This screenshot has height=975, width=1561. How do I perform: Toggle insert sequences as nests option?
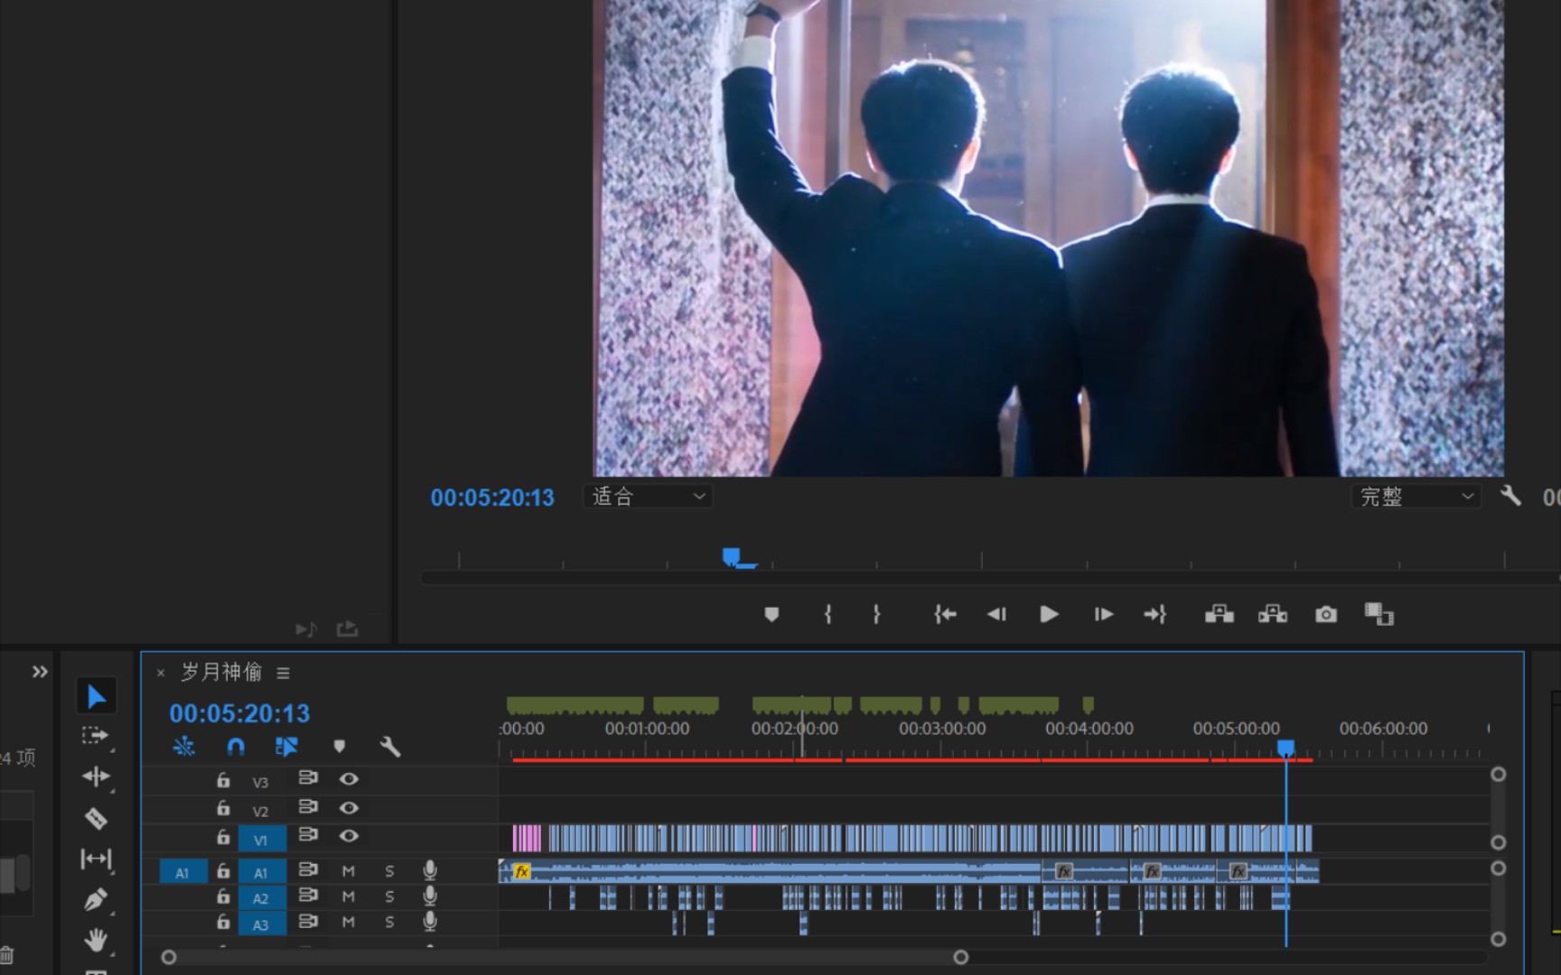pos(184,747)
